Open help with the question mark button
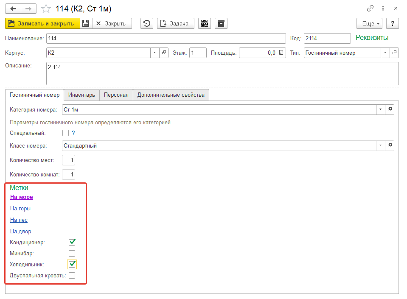407x299 pixels. coord(393,23)
